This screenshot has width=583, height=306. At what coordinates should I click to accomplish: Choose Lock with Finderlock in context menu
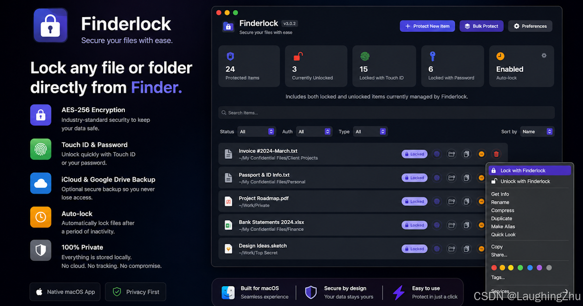(x=530, y=170)
